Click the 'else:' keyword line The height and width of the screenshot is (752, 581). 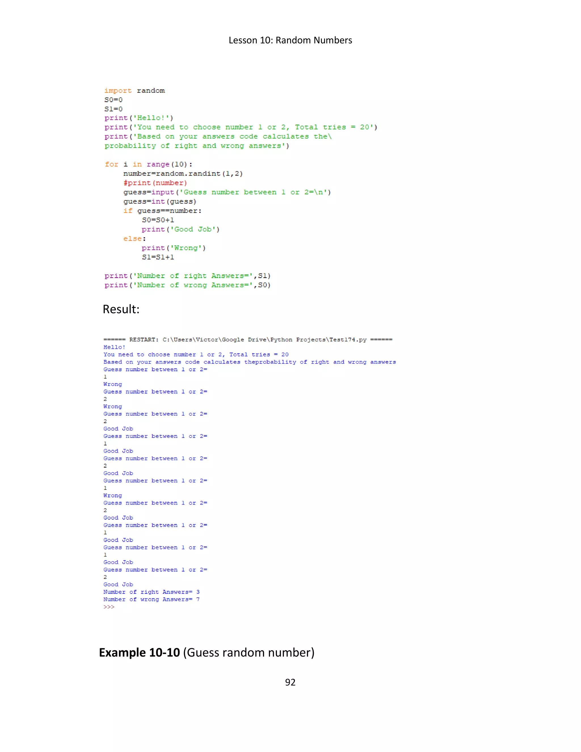tap(134, 239)
